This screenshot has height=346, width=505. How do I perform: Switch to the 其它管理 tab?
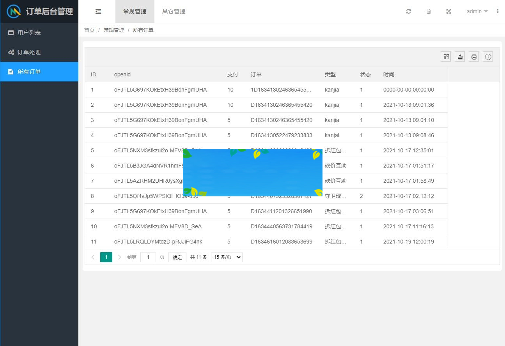174,11
